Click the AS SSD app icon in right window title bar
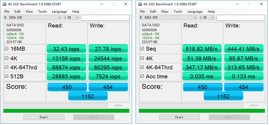269x125 pixels. tap(140, 4)
